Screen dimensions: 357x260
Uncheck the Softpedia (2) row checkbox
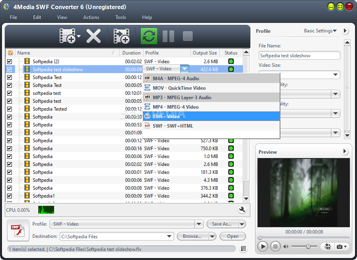9,62
